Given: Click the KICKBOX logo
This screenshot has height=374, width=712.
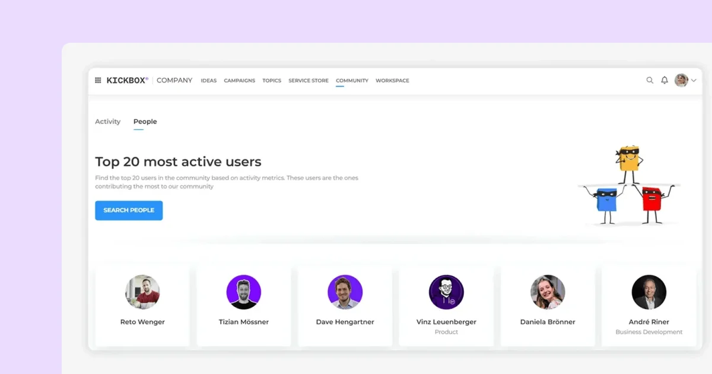Looking at the screenshot, I should pos(126,80).
